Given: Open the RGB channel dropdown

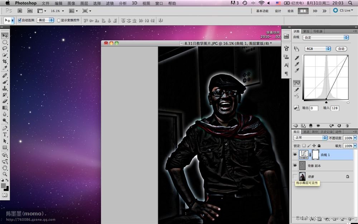Looking at the screenshot, I should [318, 49].
